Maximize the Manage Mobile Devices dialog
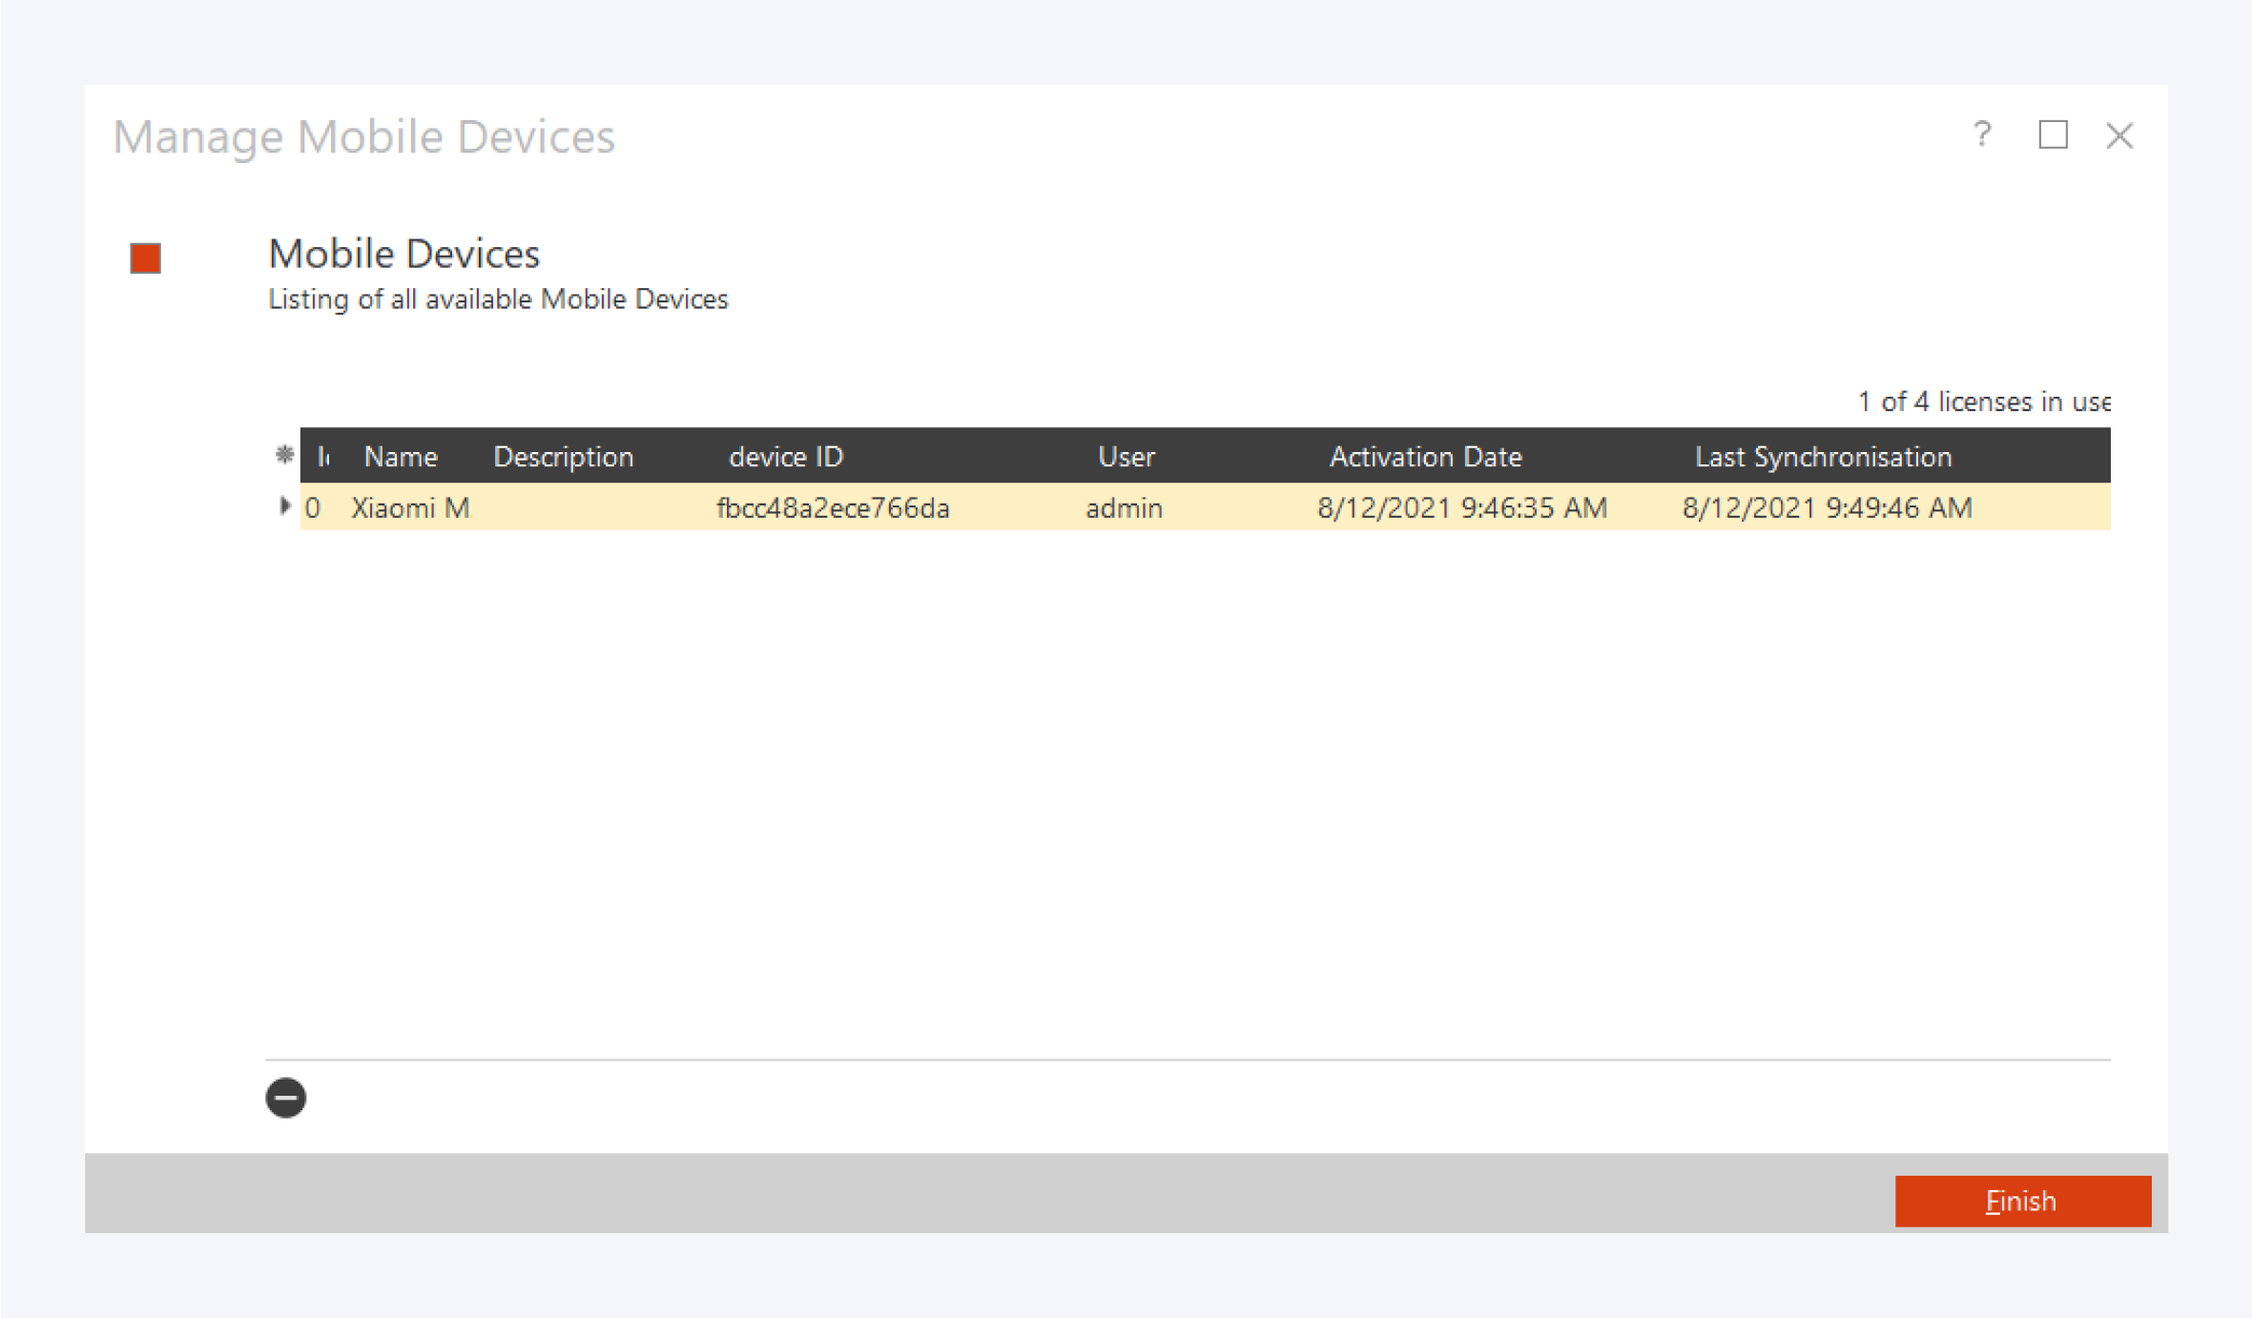Viewport: 2252px width, 1318px height. (x=2053, y=135)
